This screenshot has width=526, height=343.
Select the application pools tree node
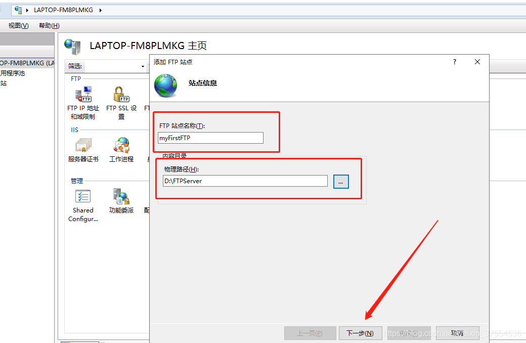[12, 73]
